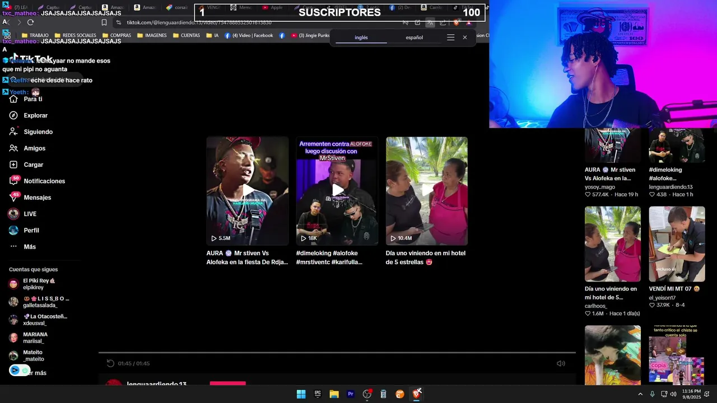
Task: Click the Brave Shields lion icon
Action: [456, 22]
